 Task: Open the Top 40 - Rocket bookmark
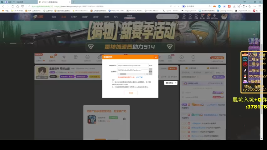171,11
